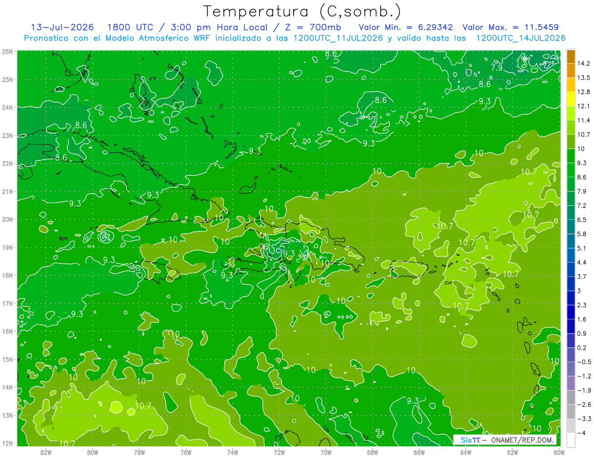This screenshot has height=459, width=594.
Task: Click the "-0.5" legend label
Action: click(x=584, y=361)
